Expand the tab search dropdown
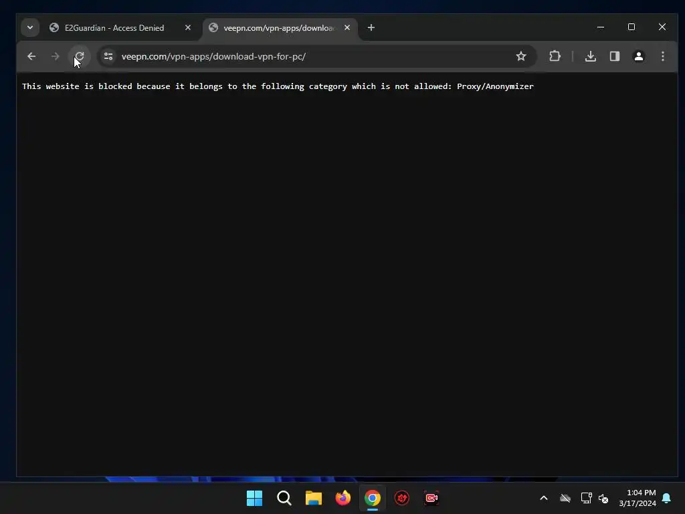This screenshot has height=514, width=685. click(x=30, y=27)
